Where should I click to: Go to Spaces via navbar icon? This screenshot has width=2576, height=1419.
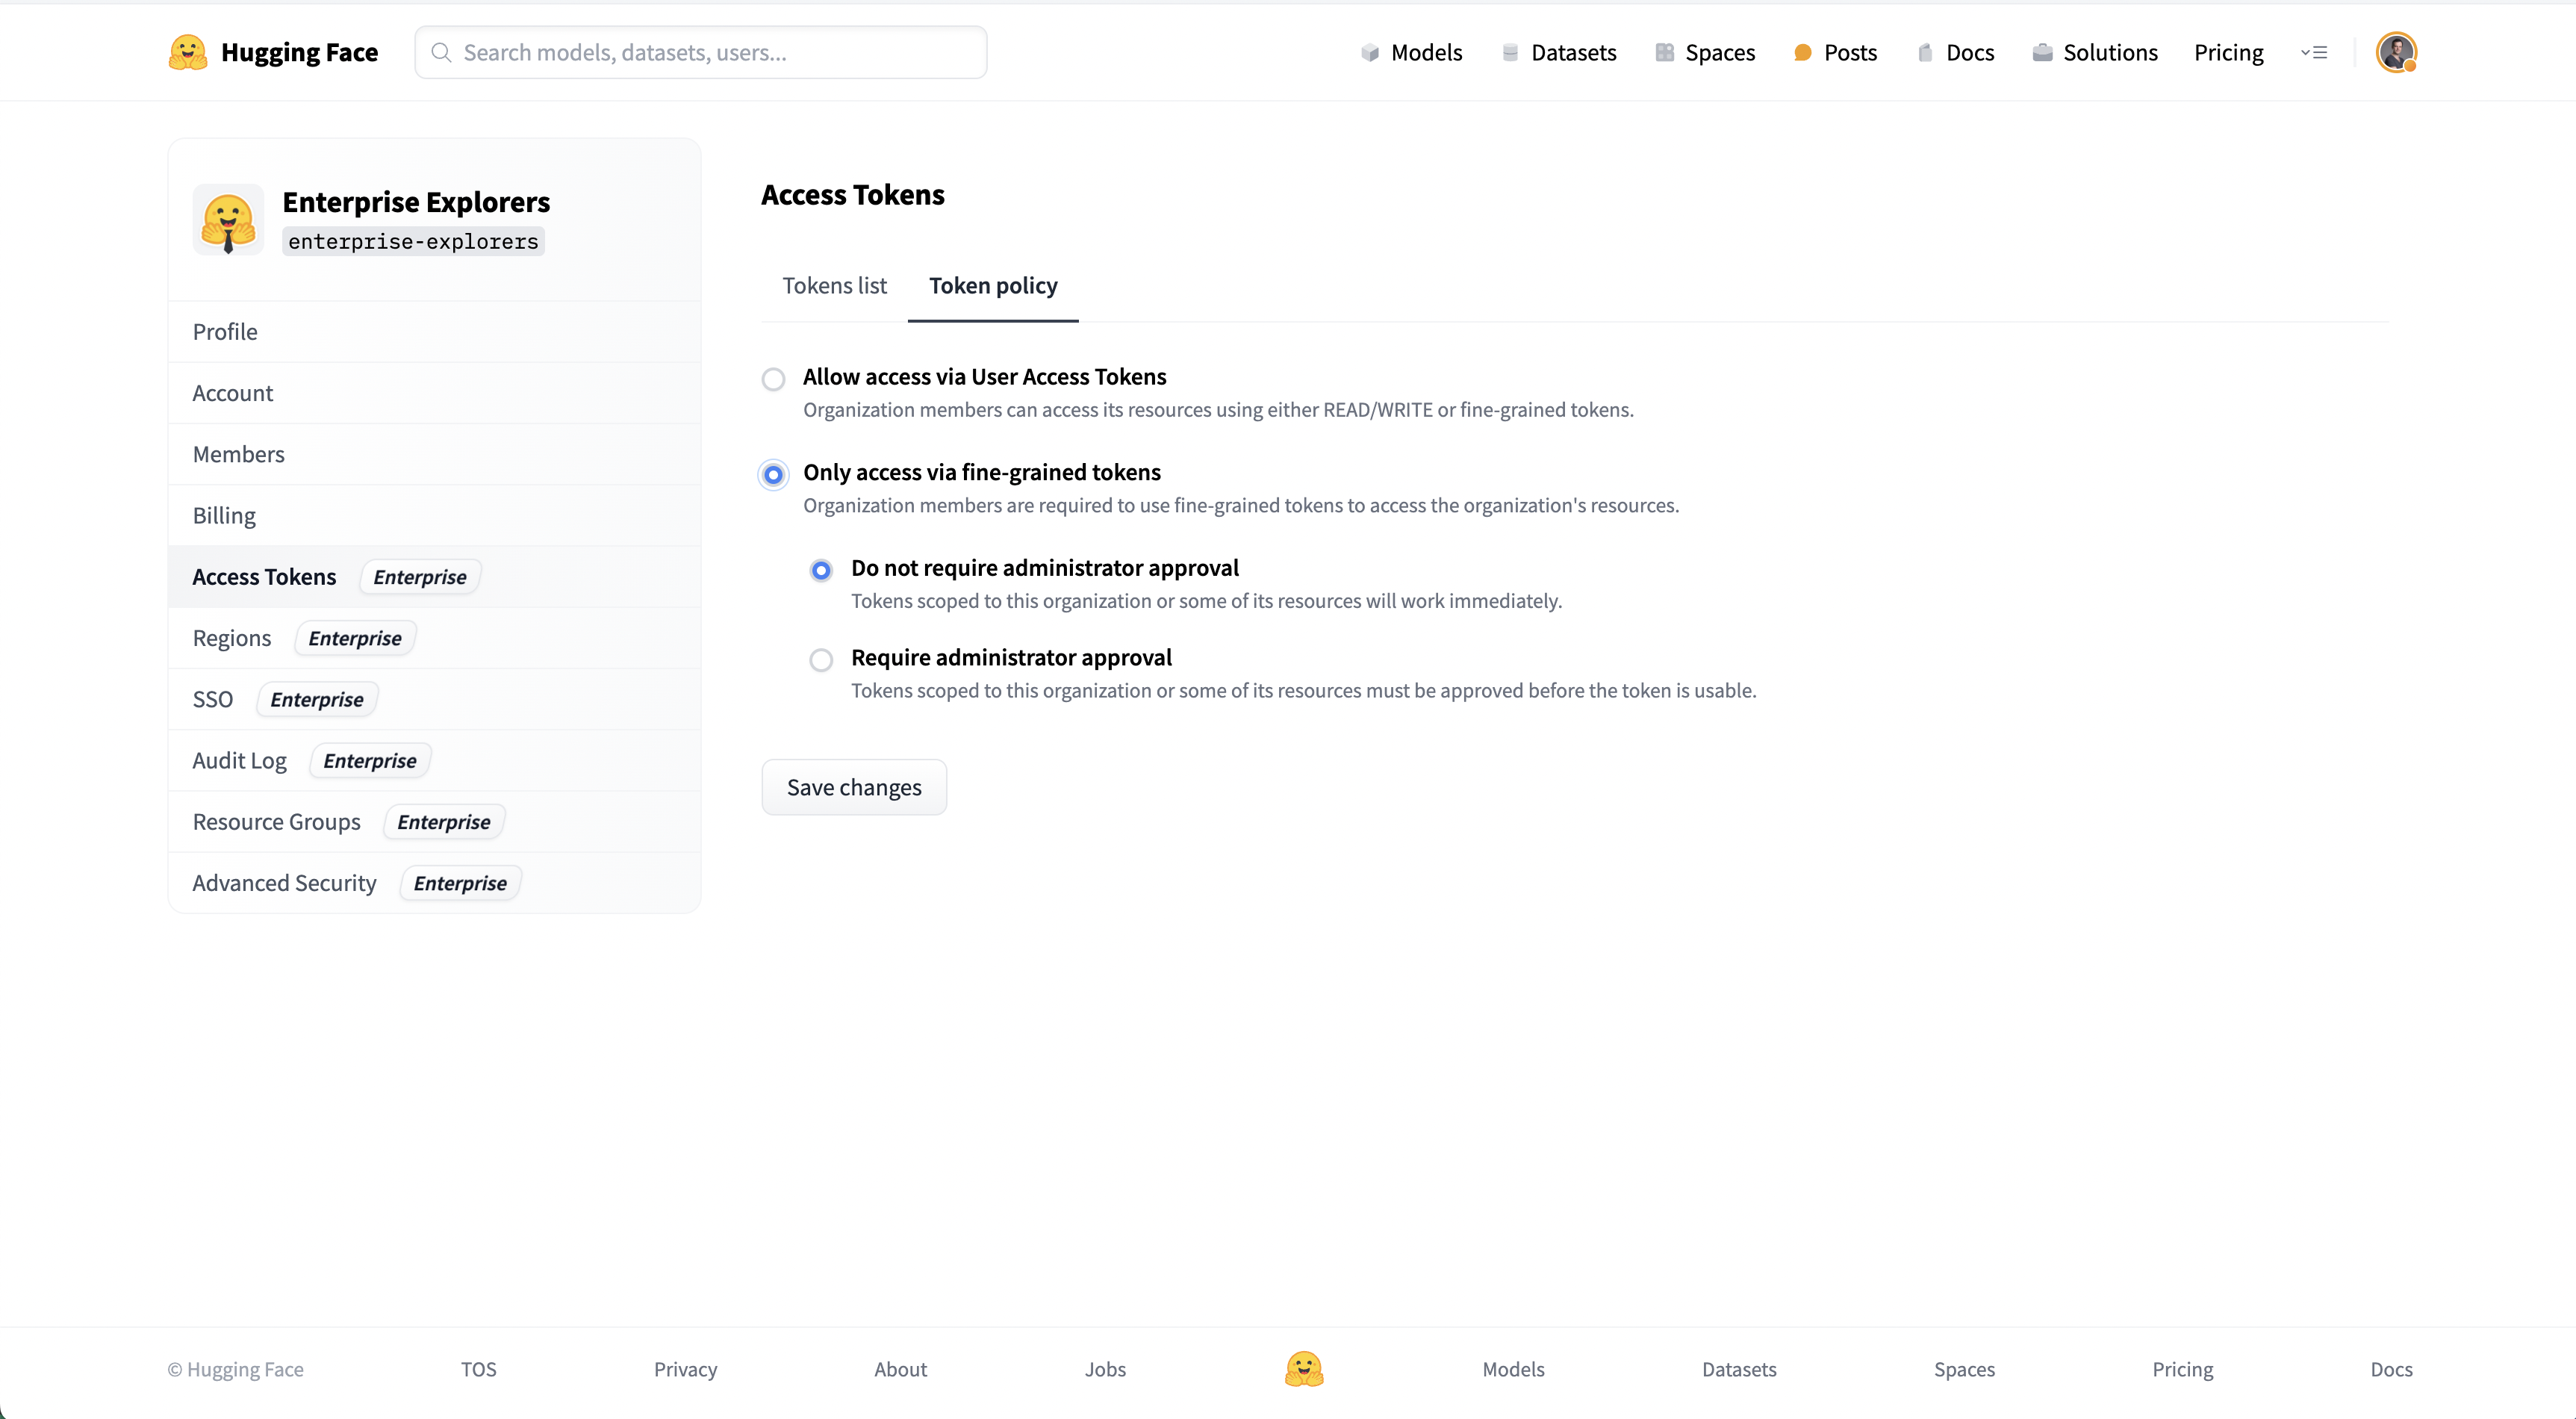pos(1664,53)
